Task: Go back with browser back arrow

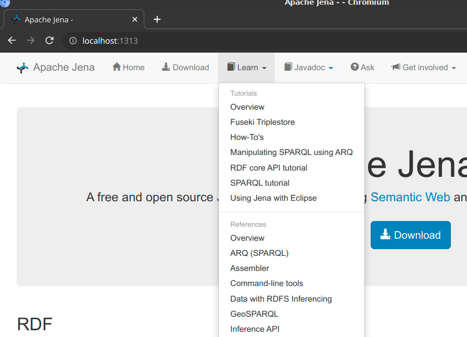Action: [x=12, y=41]
